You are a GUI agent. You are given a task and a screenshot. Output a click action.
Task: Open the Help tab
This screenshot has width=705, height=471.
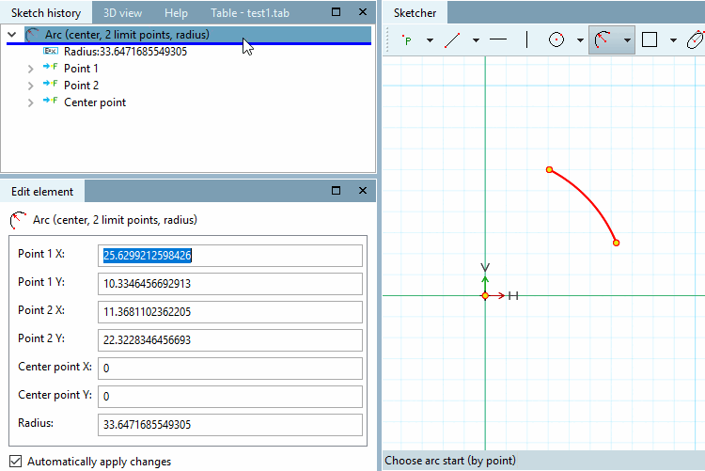pos(176,13)
